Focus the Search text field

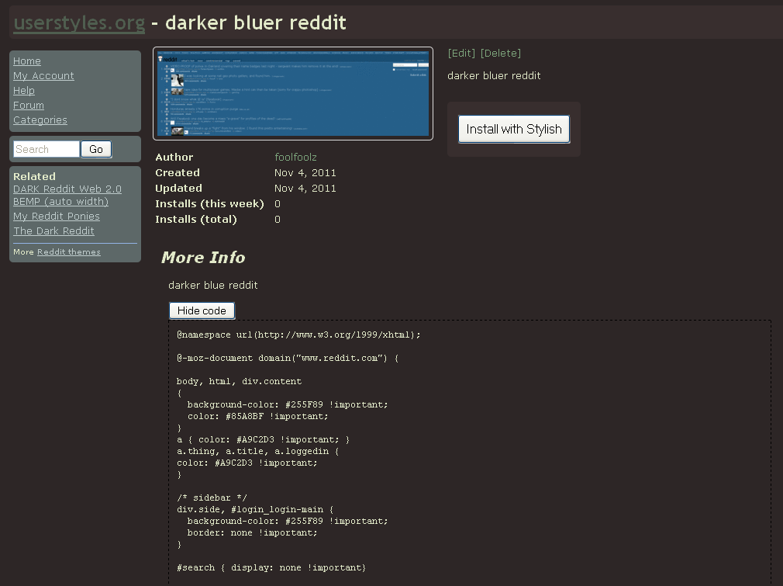tap(46, 149)
